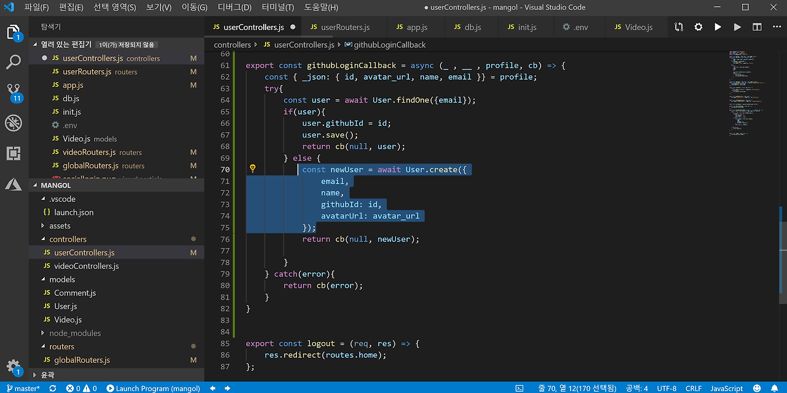This screenshot has width=787, height=393.
Task: Open the notifications bell in status bar
Action: tap(774, 388)
